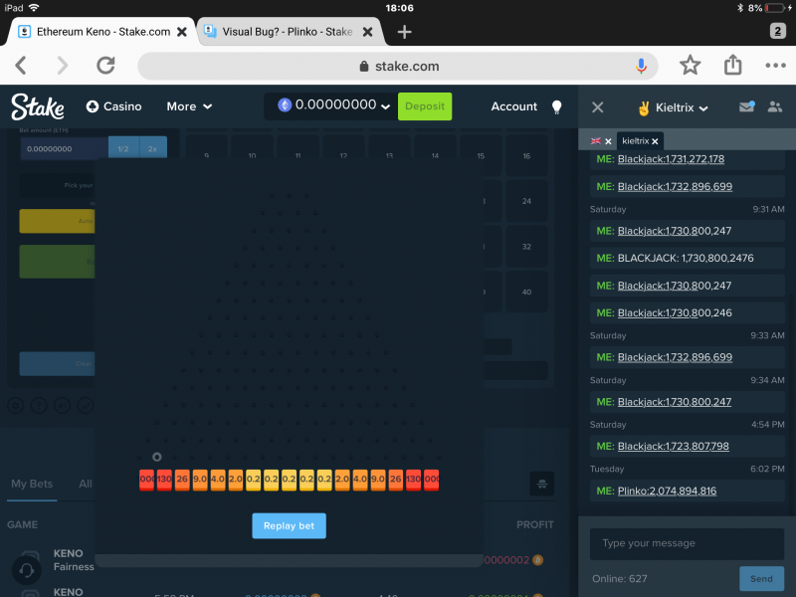This screenshot has width=796, height=597.
Task: Select Keno number tile 32
Action: [526, 247]
